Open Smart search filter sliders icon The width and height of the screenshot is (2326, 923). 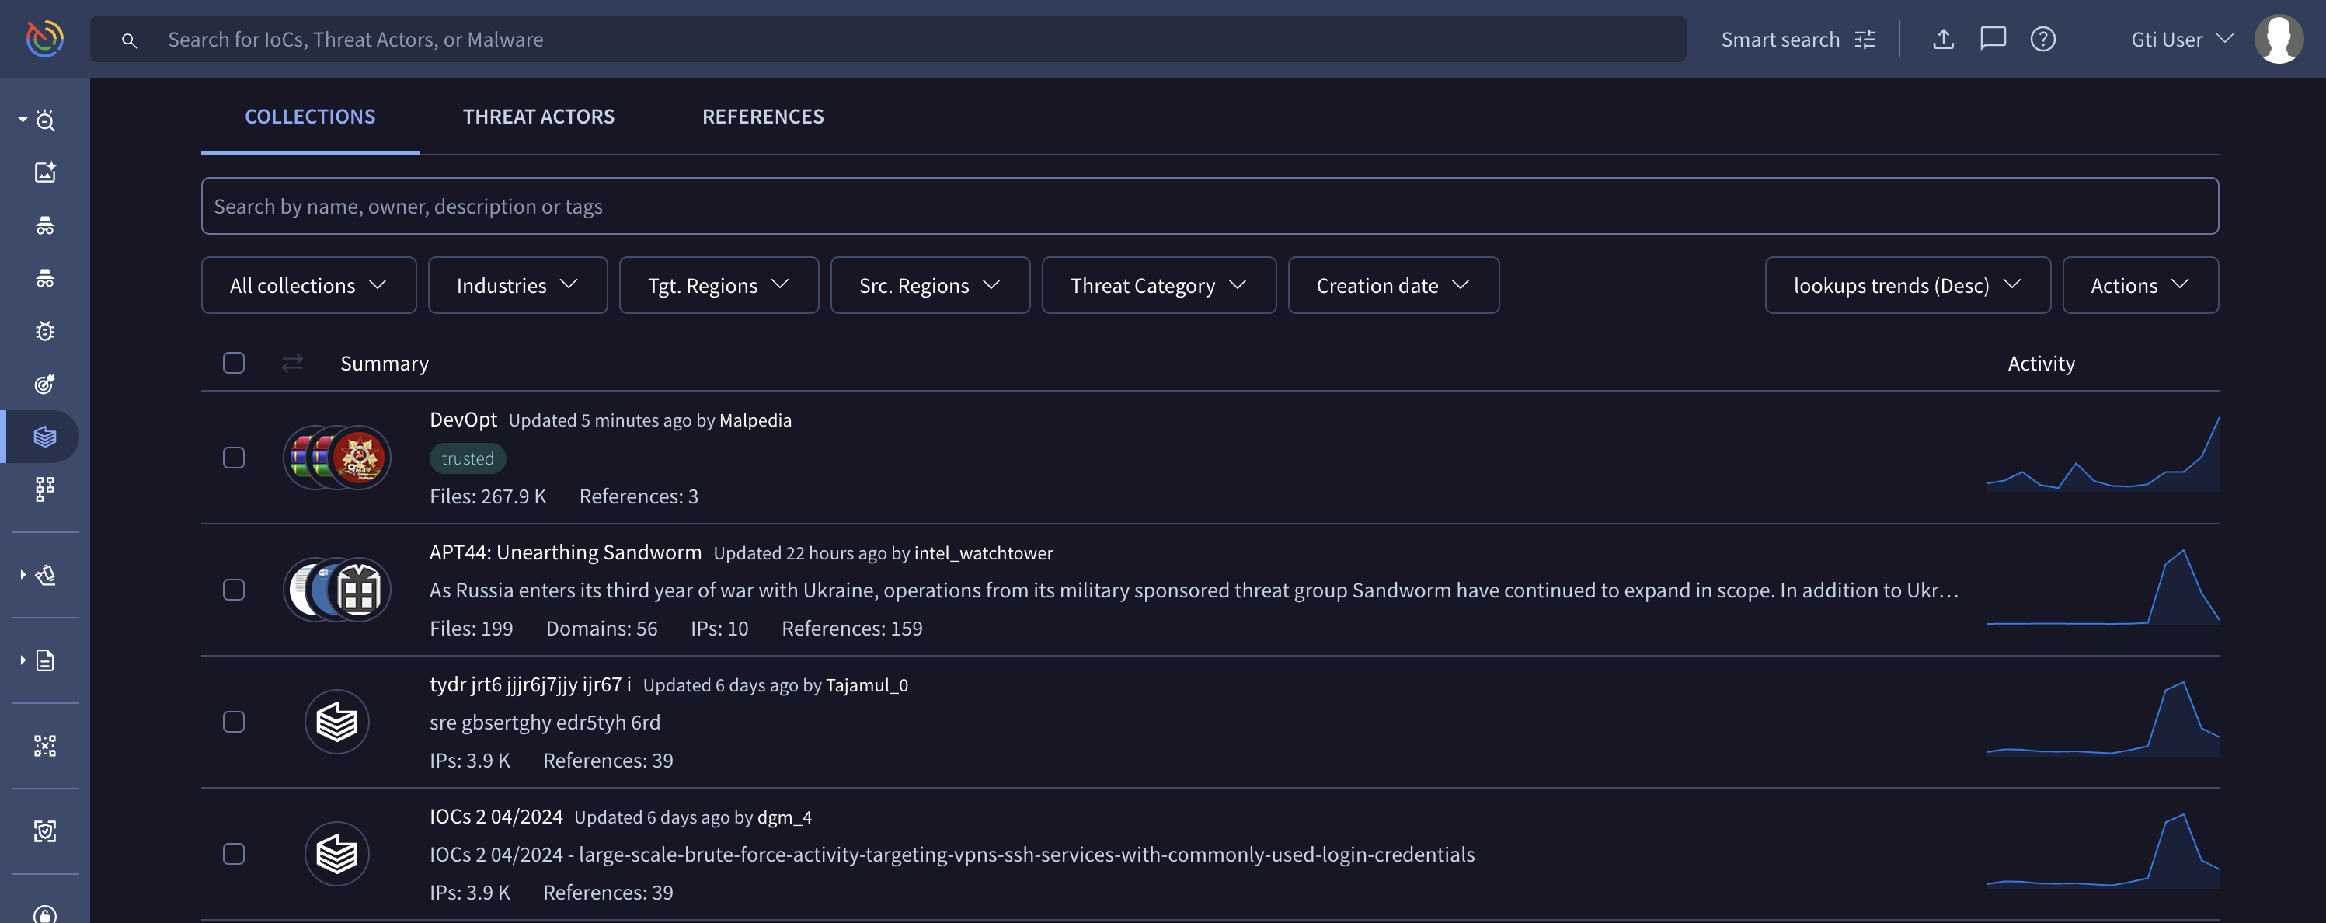click(x=1865, y=40)
